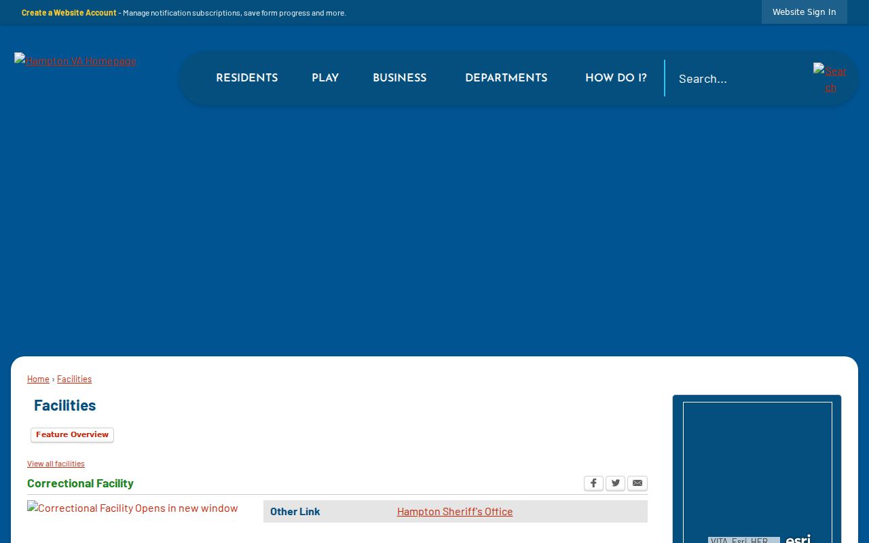Open the Hampton Sheriff's Office link
Image resolution: width=869 pixels, height=543 pixels.
pos(455,511)
